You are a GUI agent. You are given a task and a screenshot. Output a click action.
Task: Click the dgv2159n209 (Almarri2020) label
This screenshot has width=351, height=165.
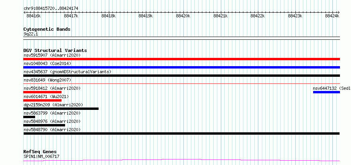click(x=53, y=105)
